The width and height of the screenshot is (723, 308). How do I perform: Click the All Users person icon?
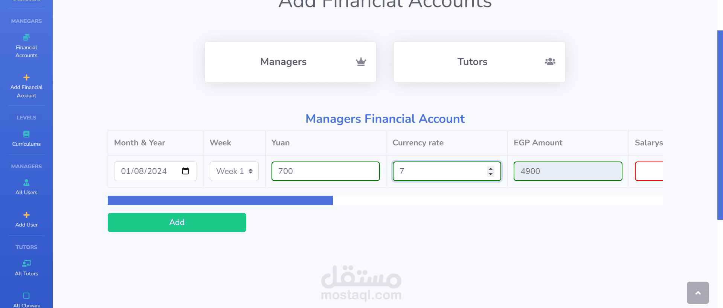pos(26,183)
